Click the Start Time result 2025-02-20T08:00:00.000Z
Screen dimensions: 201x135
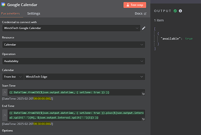(x=27, y=99)
